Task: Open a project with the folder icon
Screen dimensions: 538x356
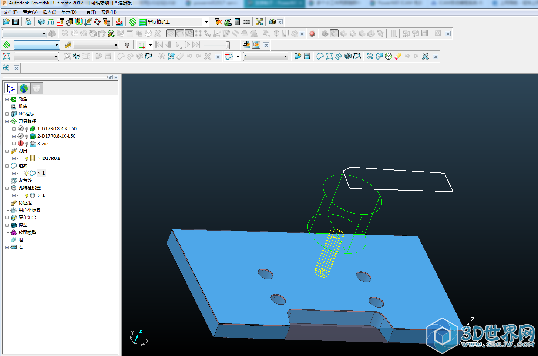Action: pos(6,22)
